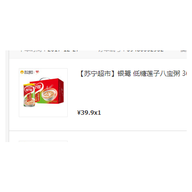This screenshot has height=192, width=192.
Task: Click the congee bowl picture on the box
Action: coord(49,95)
